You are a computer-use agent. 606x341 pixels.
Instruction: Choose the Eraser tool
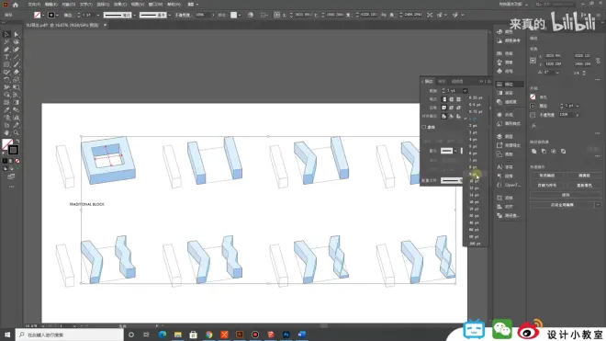(x=17, y=72)
